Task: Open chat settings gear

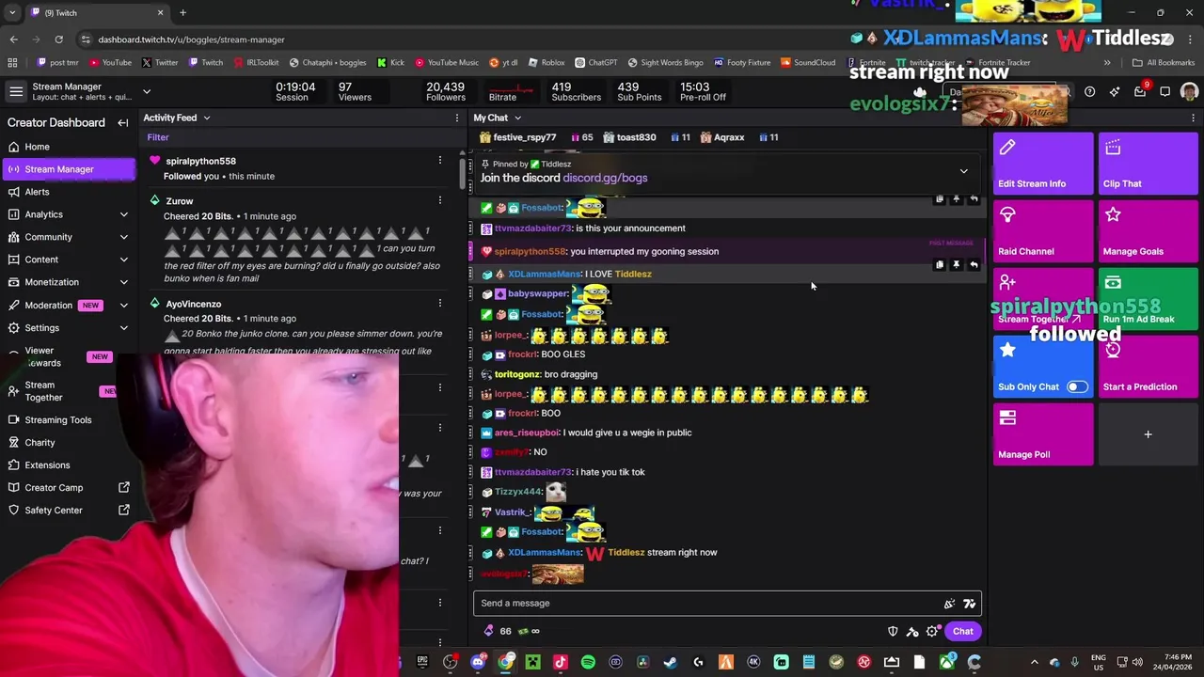Action: click(932, 632)
